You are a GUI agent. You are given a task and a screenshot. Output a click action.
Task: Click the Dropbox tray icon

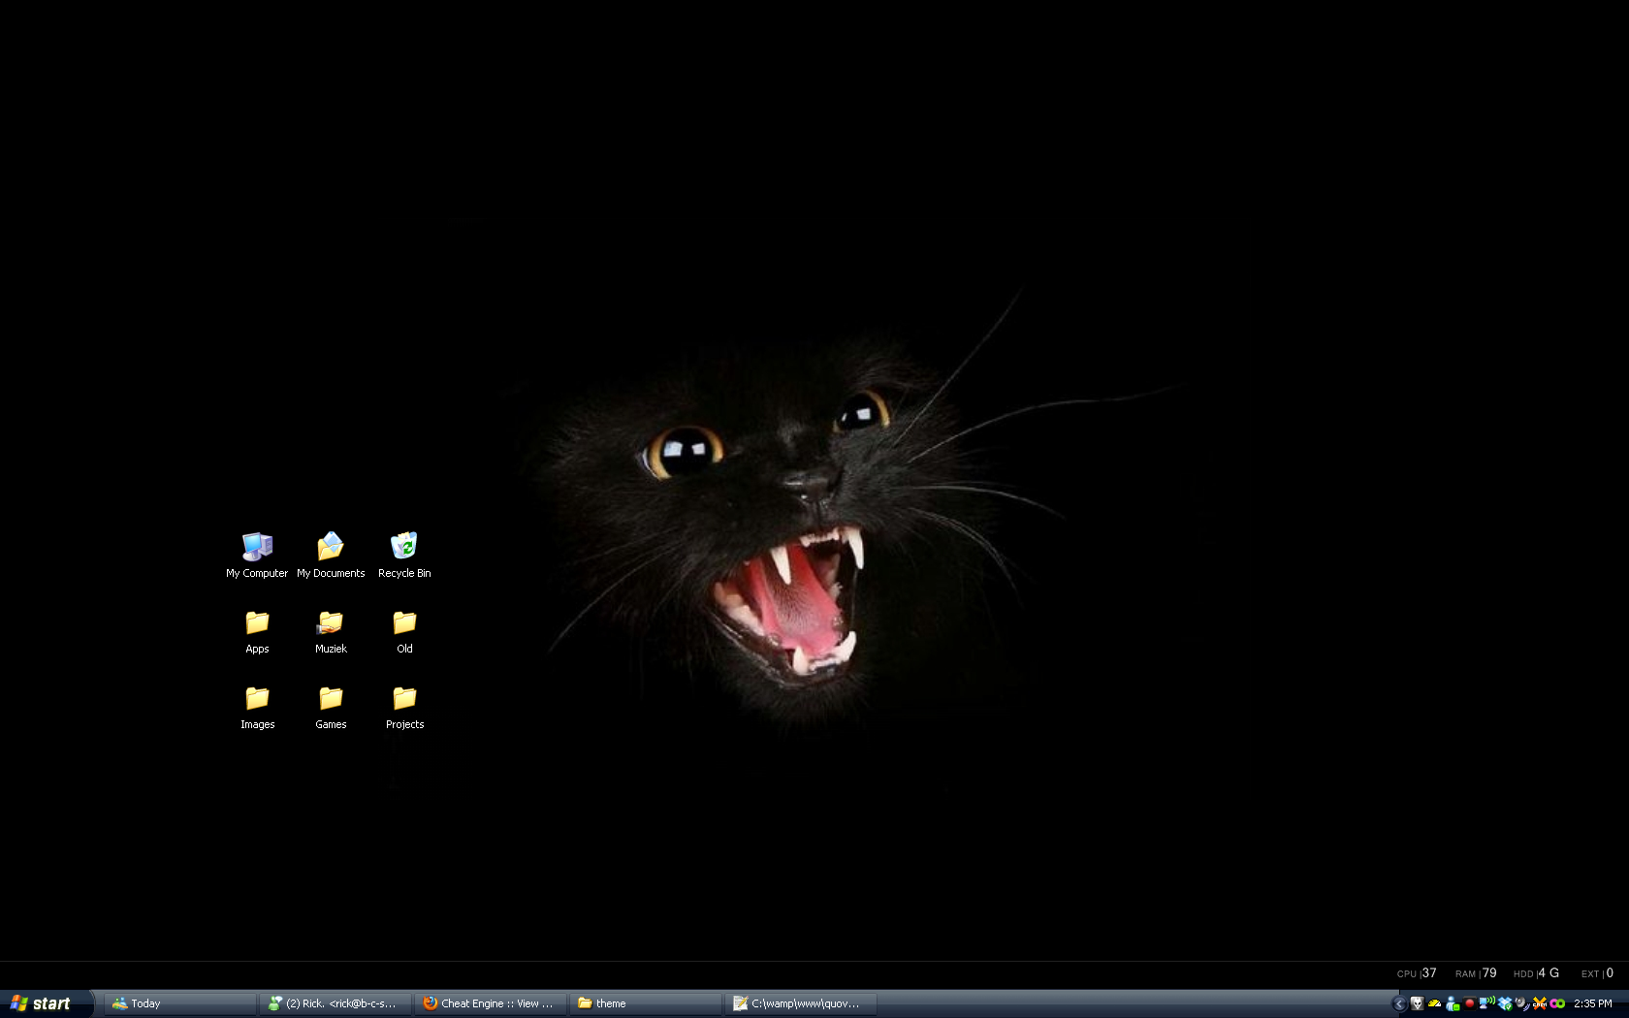(1505, 1003)
